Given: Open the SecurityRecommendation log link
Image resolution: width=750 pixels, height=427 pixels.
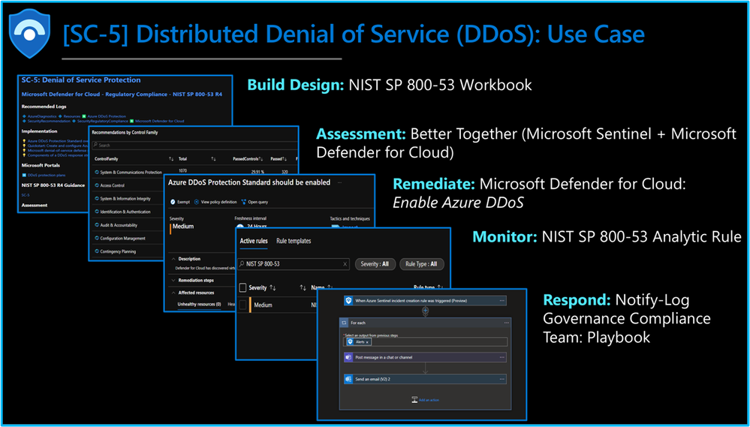Looking at the screenshot, I should [x=49, y=122].
